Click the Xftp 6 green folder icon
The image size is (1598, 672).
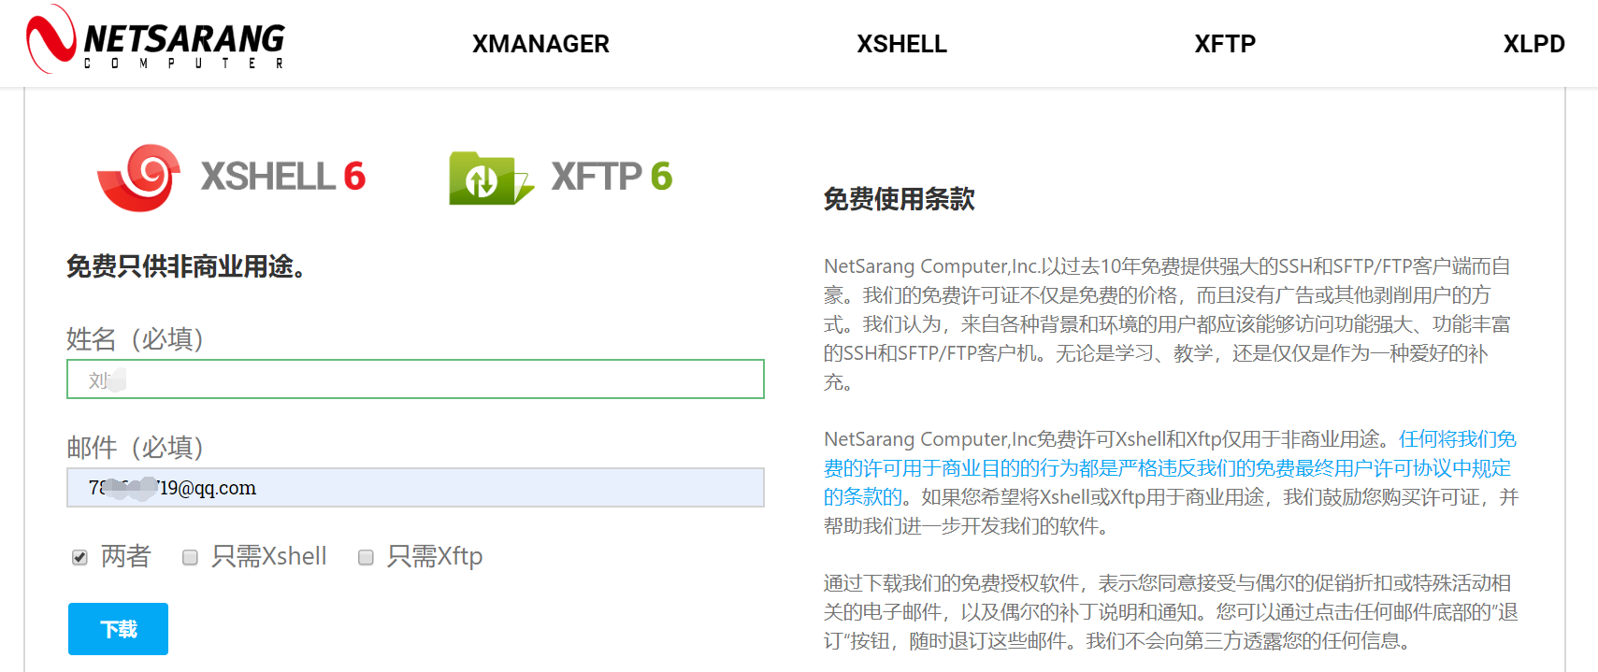(491, 178)
